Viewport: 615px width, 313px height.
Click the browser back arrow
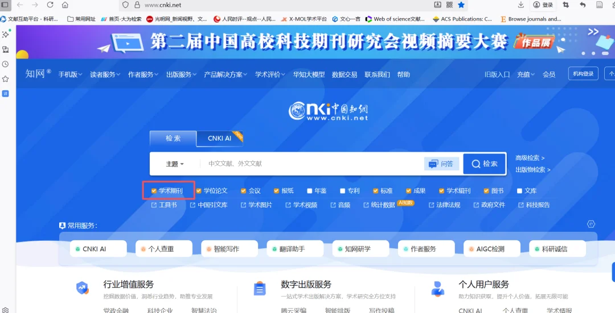pyautogui.click(x=19, y=5)
